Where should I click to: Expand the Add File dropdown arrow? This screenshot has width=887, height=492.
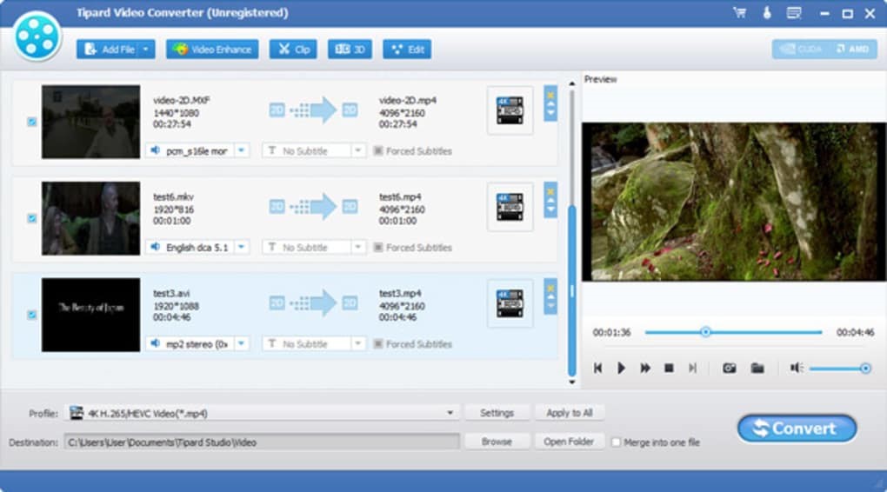[146, 50]
